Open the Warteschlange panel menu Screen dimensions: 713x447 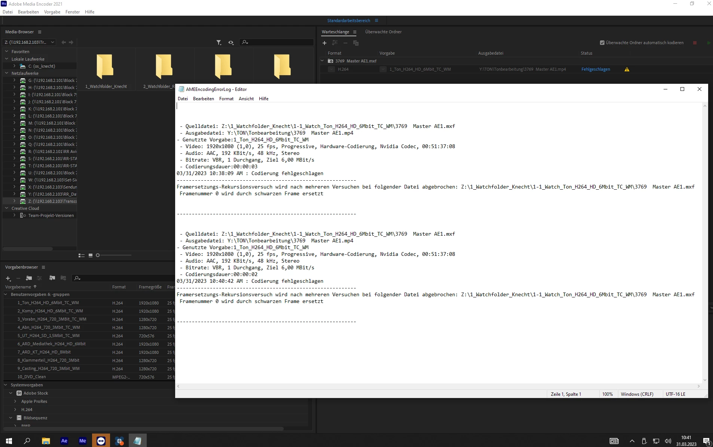(355, 32)
